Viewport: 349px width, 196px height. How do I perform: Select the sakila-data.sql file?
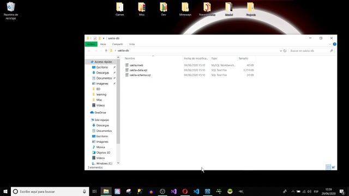138,70
